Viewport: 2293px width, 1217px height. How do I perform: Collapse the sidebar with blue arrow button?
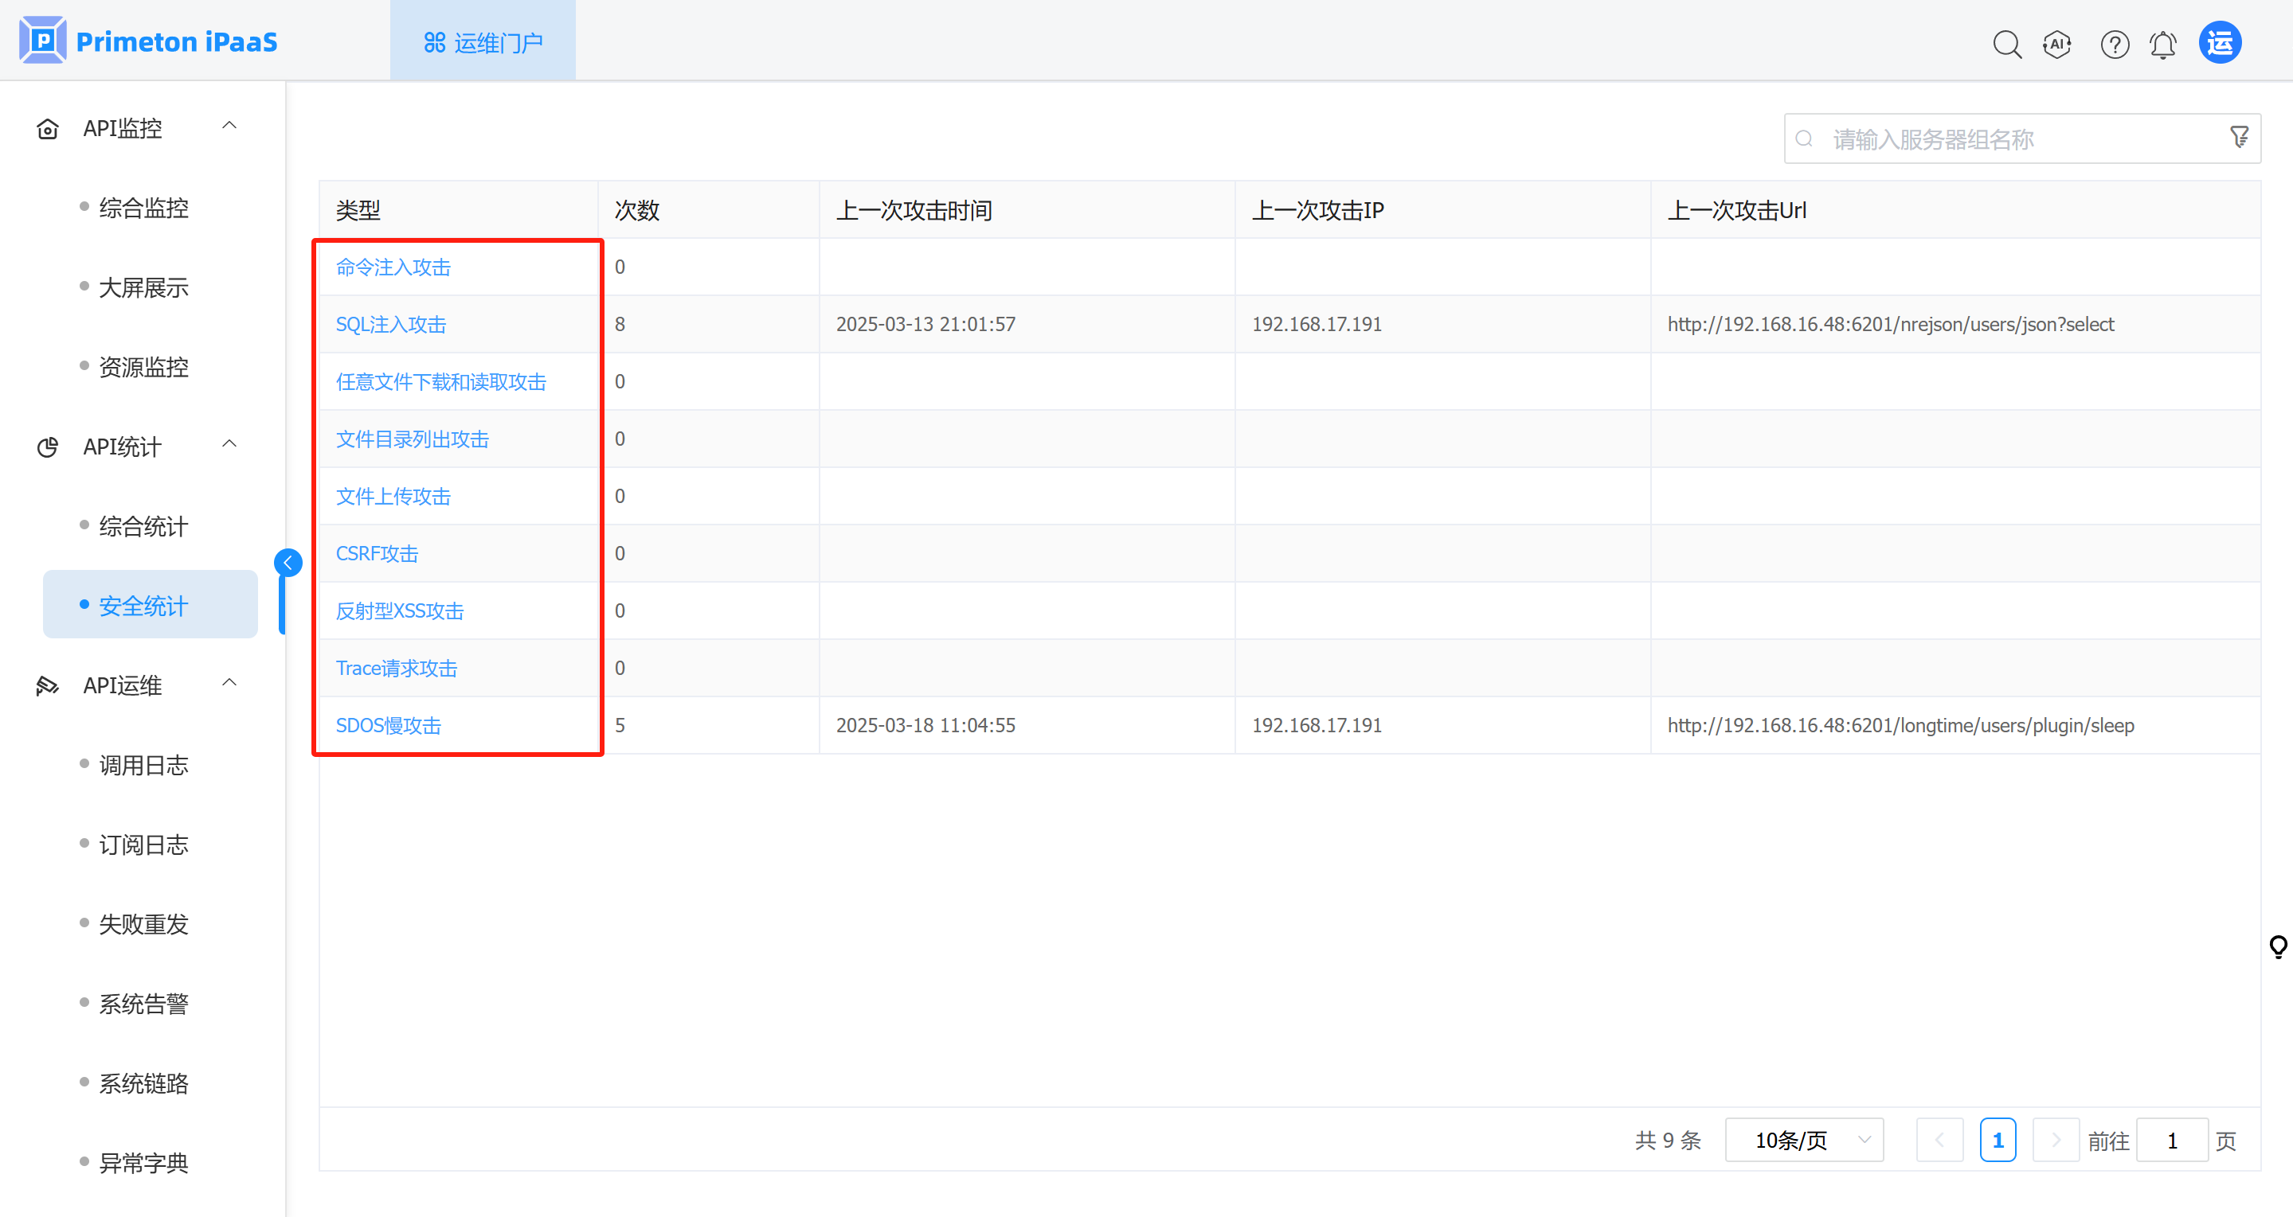(288, 562)
